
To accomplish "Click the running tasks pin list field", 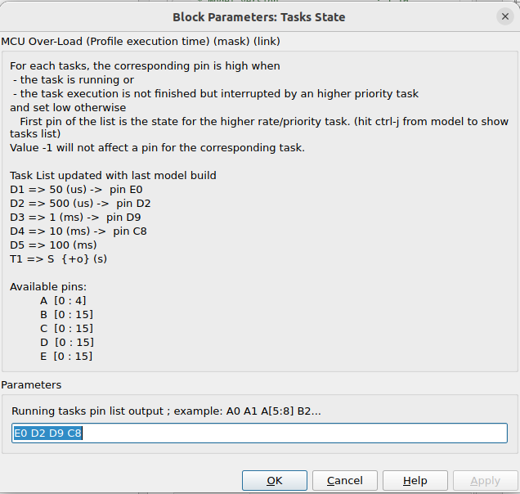I will (x=259, y=433).
